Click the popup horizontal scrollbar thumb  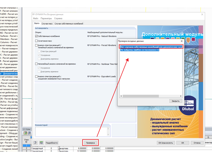point(141,96)
